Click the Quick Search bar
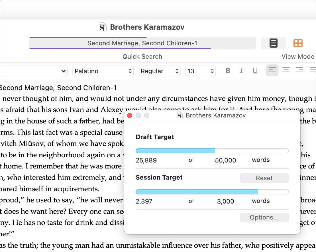This screenshot has height=252, width=316. tap(142, 43)
